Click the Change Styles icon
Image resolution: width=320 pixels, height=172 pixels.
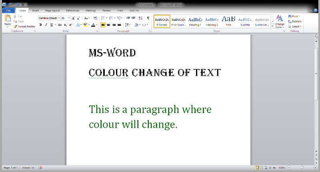280,18
